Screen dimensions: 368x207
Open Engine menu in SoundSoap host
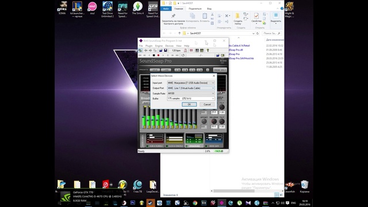[159, 46]
